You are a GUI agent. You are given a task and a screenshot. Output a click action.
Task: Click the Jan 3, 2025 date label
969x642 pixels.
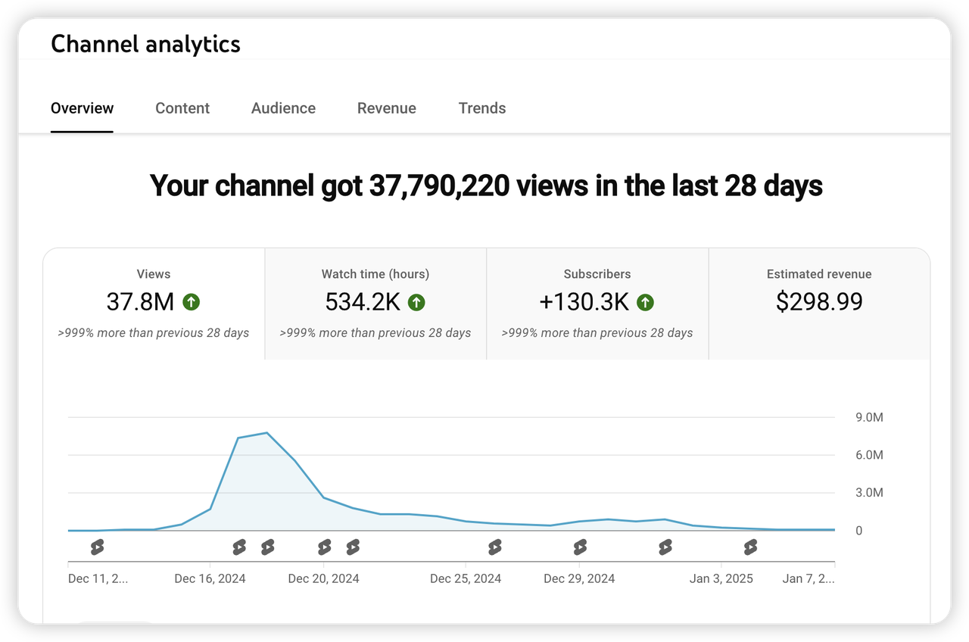coord(721,578)
